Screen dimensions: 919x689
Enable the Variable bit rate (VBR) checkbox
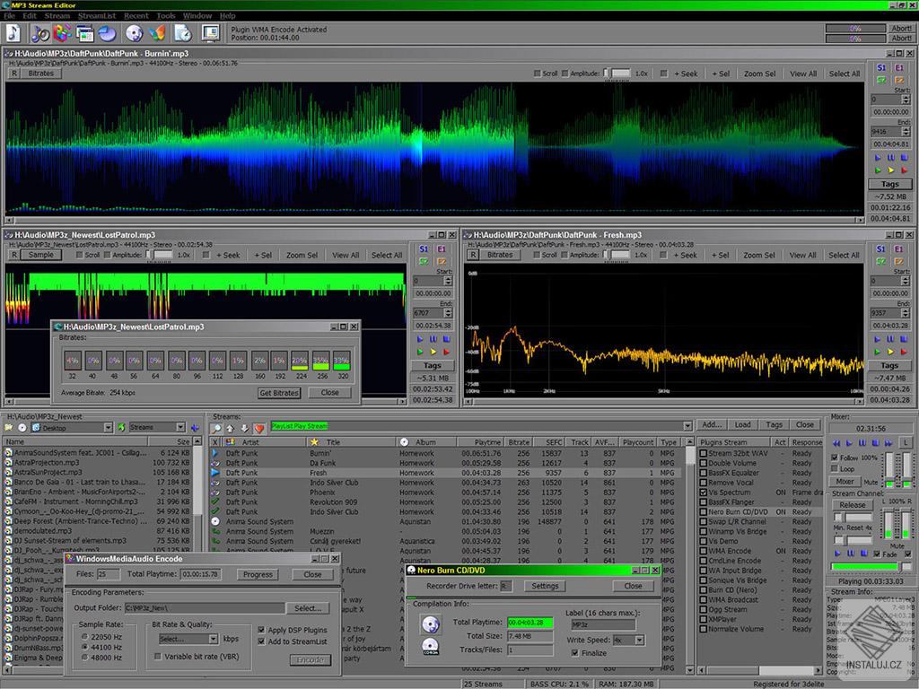coord(158,657)
